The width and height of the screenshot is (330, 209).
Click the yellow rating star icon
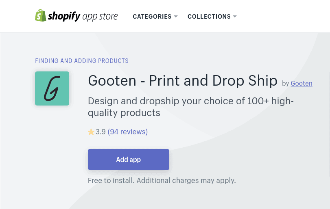tap(91, 132)
